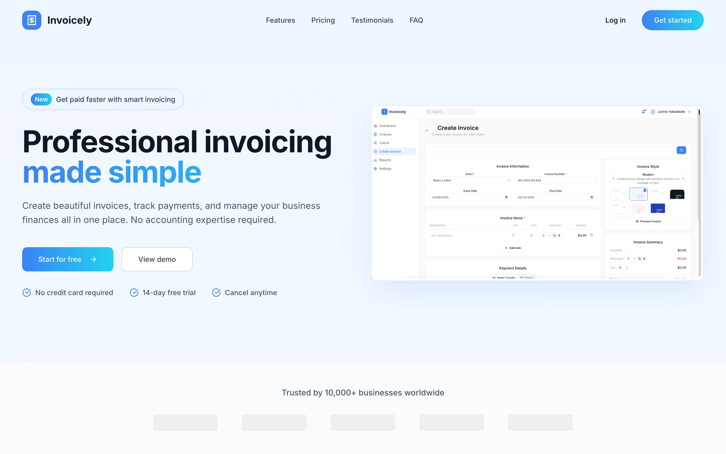Open the Pricing nav link

click(323, 20)
